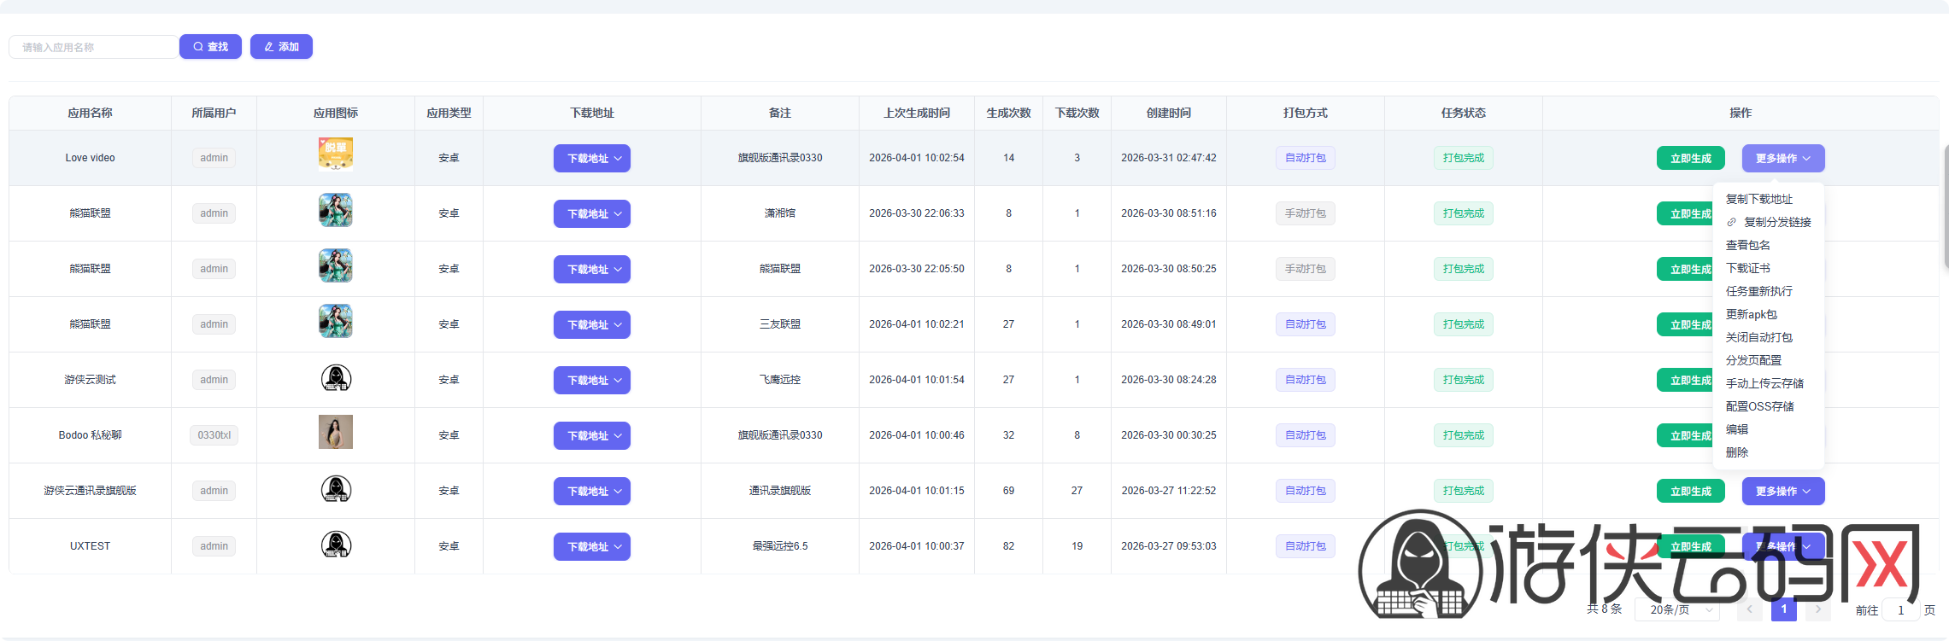Open 更多操作 for 游侠云通讯录旗舰版 row
This screenshot has width=1949, height=641.
(x=1782, y=492)
